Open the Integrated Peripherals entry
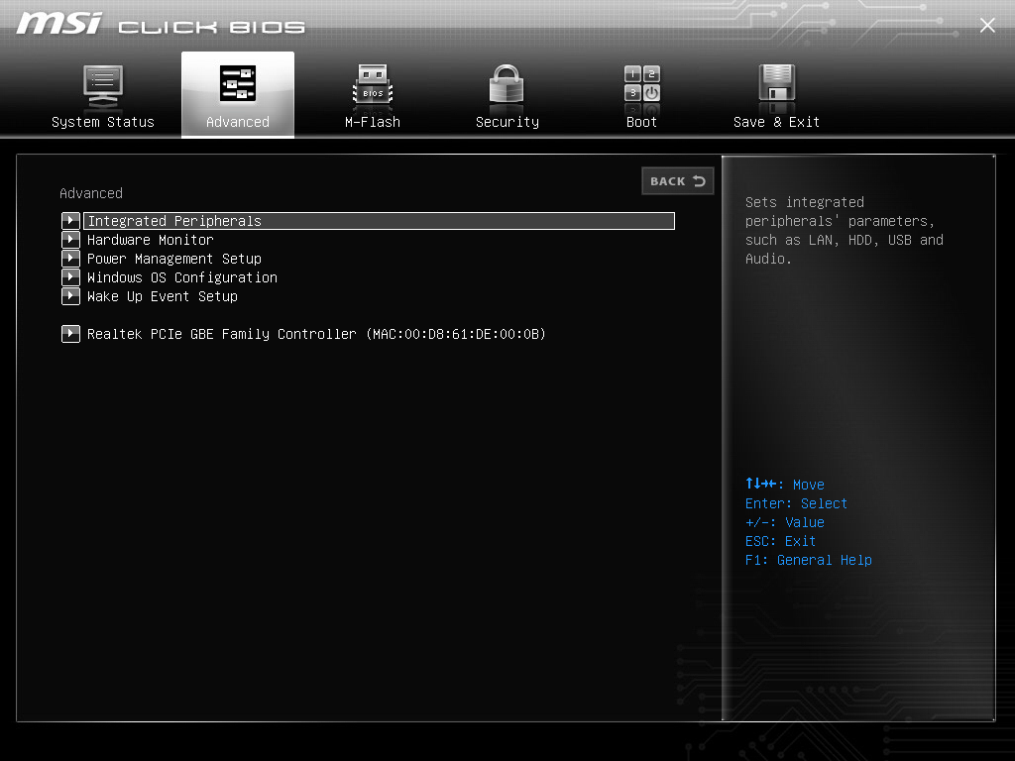 click(380, 221)
